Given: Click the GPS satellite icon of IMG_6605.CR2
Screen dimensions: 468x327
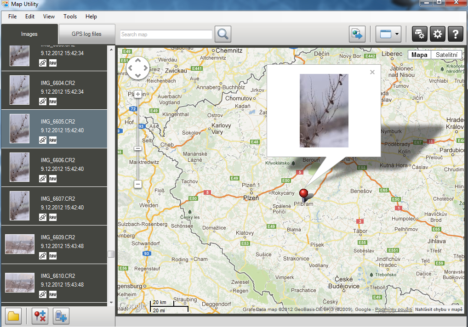Looking at the screenshot, I should (43, 140).
